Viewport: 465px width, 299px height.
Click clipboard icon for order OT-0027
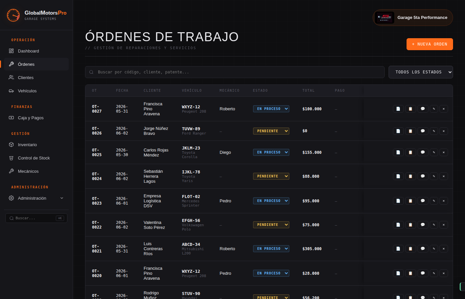(411, 109)
